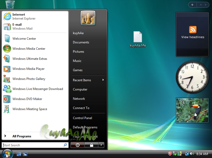Screen dimensions: 212x158
Task: Click the chess user account picture
Action: click(x=88, y=18)
